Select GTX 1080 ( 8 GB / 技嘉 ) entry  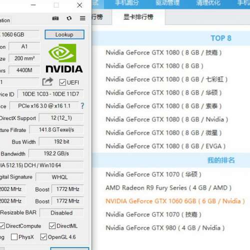[163, 52]
